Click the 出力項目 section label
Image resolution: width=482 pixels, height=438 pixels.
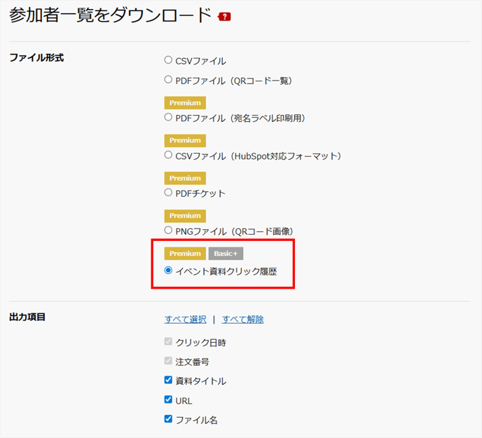(27, 317)
